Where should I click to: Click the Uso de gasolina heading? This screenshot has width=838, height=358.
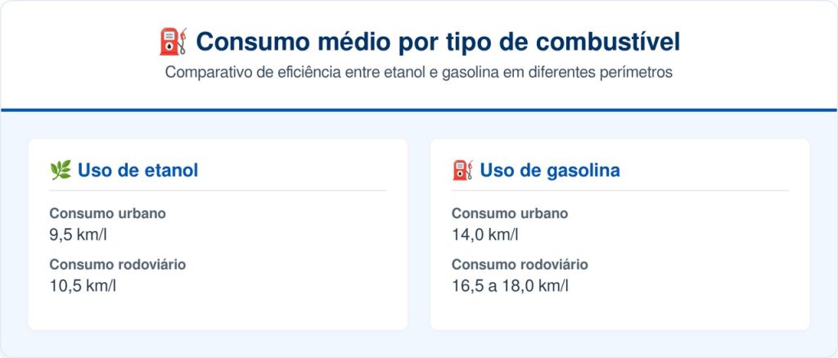pyautogui.click(x=549, y=170)
